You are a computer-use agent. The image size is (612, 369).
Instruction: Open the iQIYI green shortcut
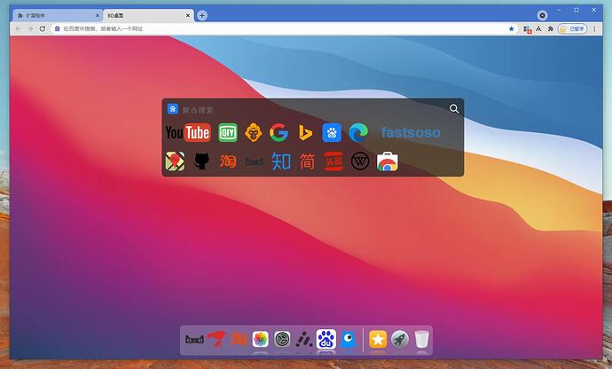coord(228,133)
